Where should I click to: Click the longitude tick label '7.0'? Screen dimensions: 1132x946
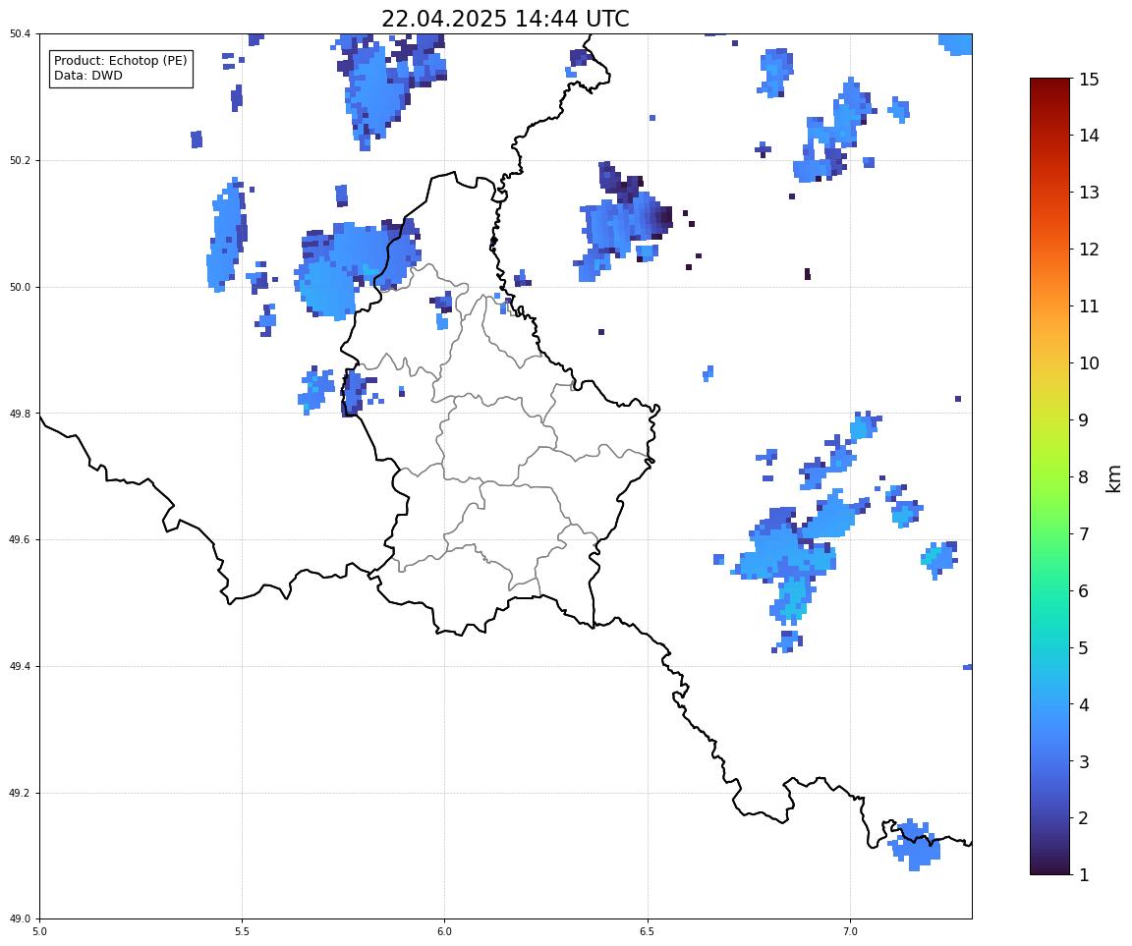tap(850, 931)
